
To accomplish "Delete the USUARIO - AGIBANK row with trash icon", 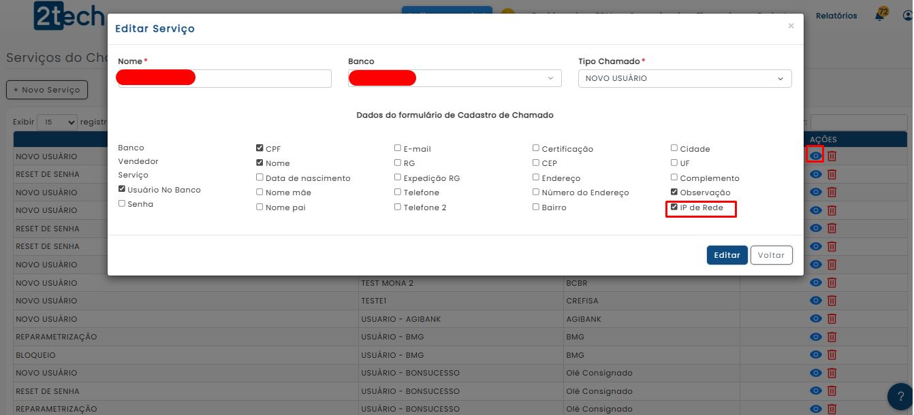I will click(x=832, y=319).
